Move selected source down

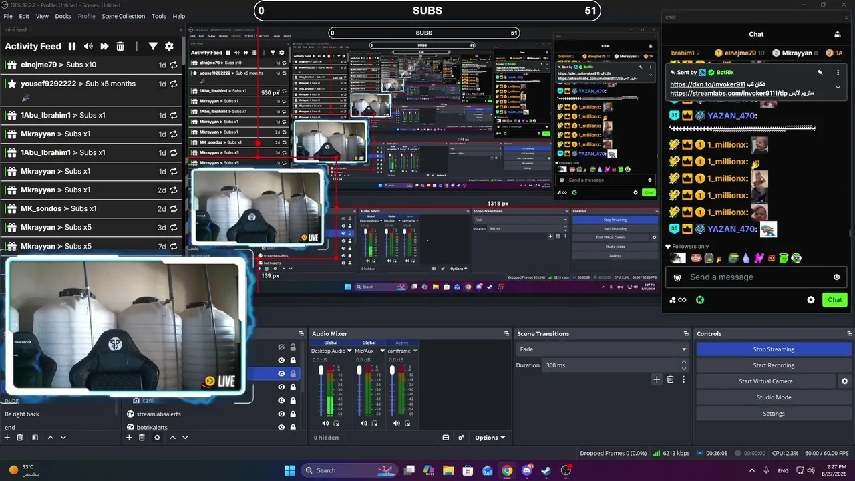185,438
